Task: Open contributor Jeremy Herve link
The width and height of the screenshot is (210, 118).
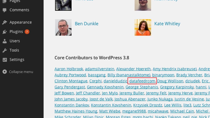Action: (x=180, y=93)
